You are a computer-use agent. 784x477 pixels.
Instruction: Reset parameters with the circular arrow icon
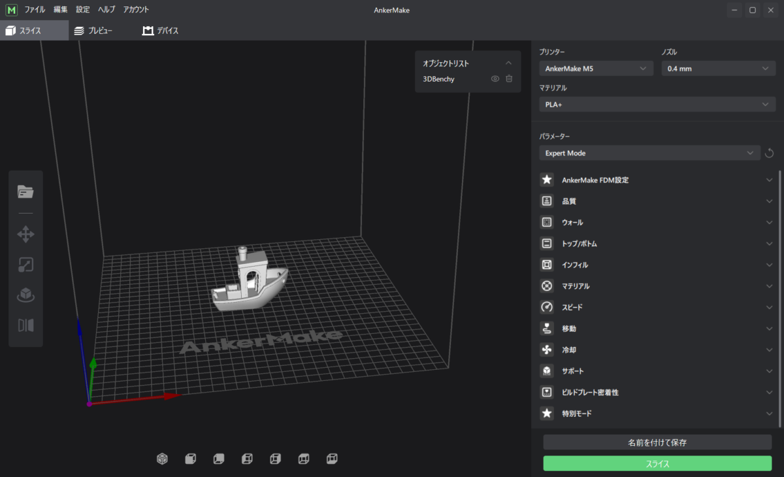click(x=769, y=153)
